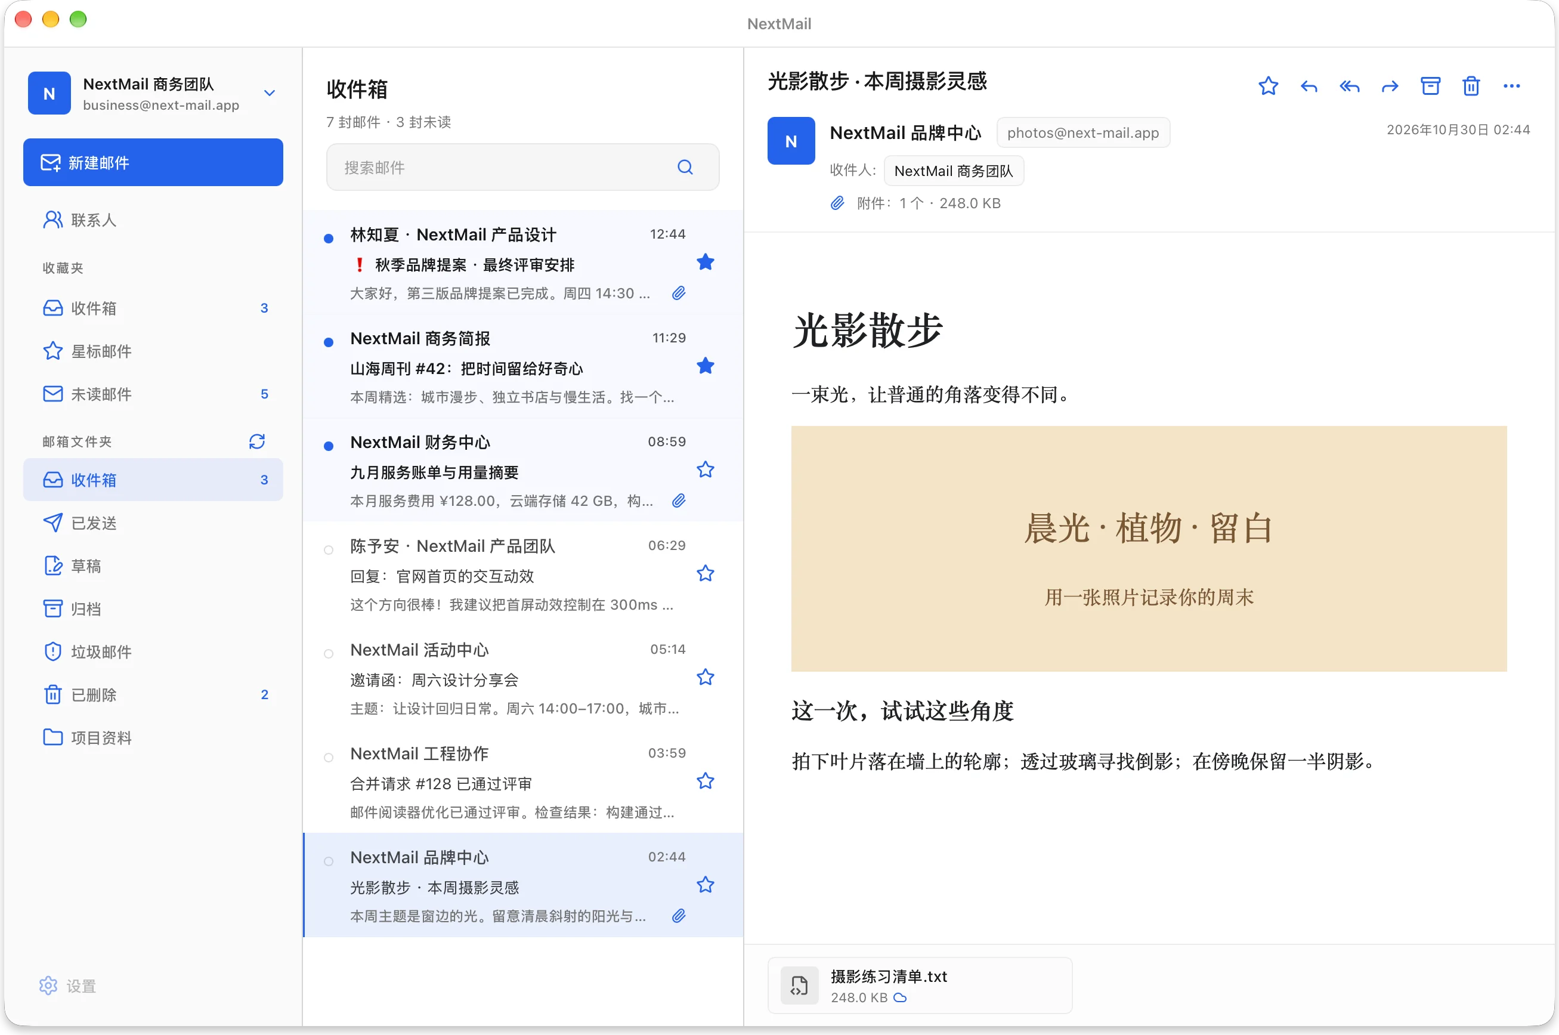Viewport: 1559px width, 1035px height.
Task: Expand the account switcher chevron
Action: (269, 93)
